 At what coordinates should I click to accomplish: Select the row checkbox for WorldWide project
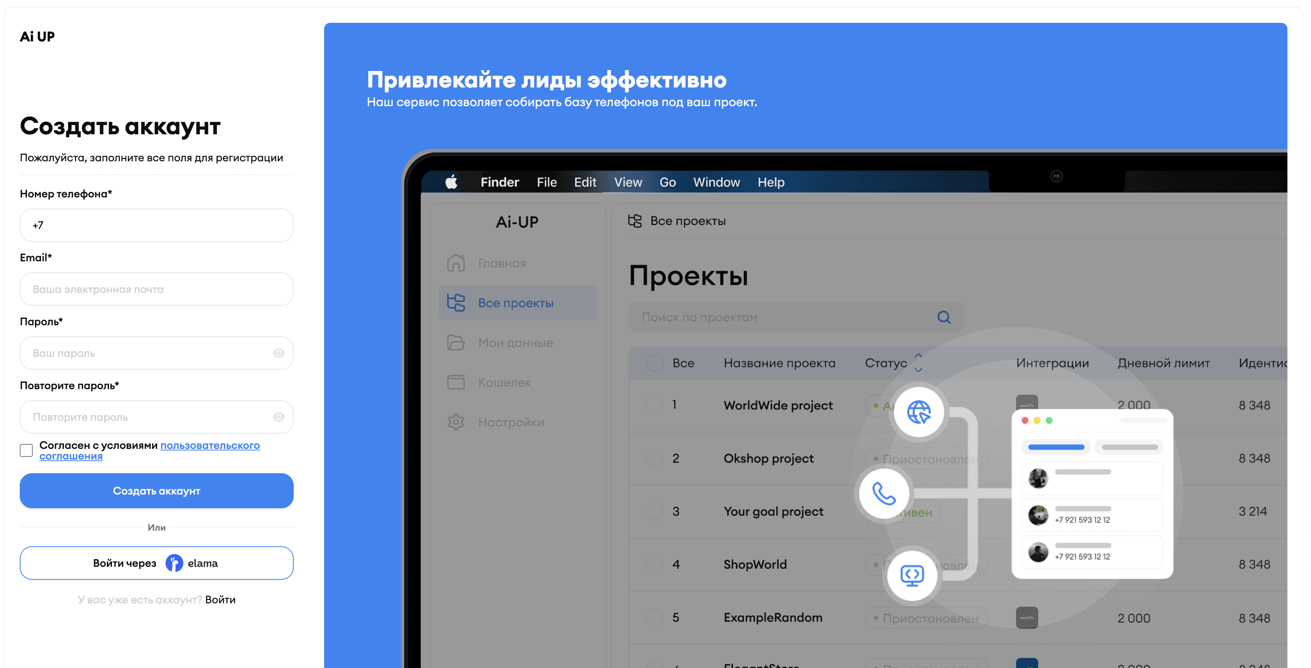point(654,404)
